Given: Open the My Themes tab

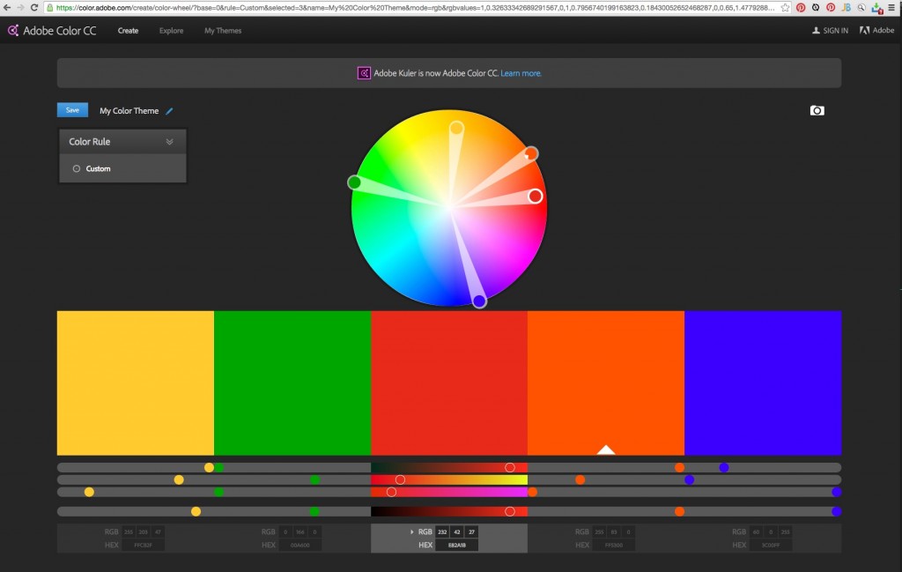Looking at the screenshot, I should (x=223, y=31).
